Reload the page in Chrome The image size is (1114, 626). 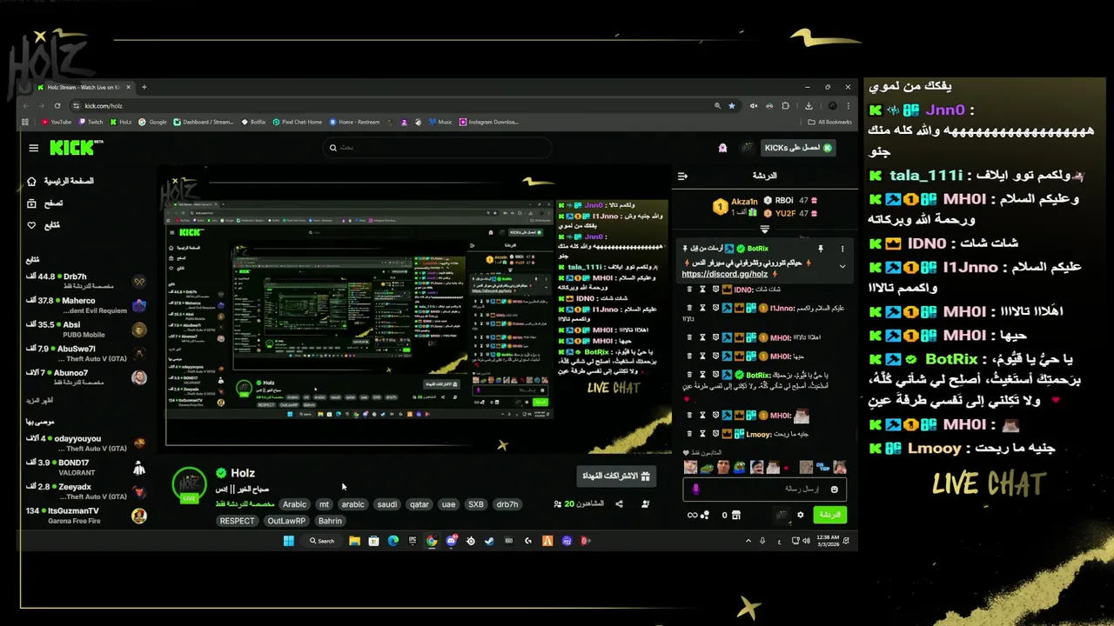pos(57,105)
